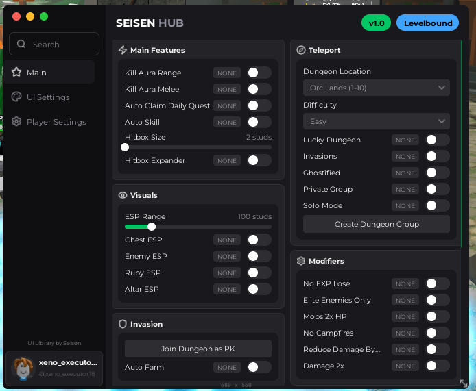
Task: Set keybind NONE for Auto Skill
Action: pyautogui.click(x=227, y=122)
